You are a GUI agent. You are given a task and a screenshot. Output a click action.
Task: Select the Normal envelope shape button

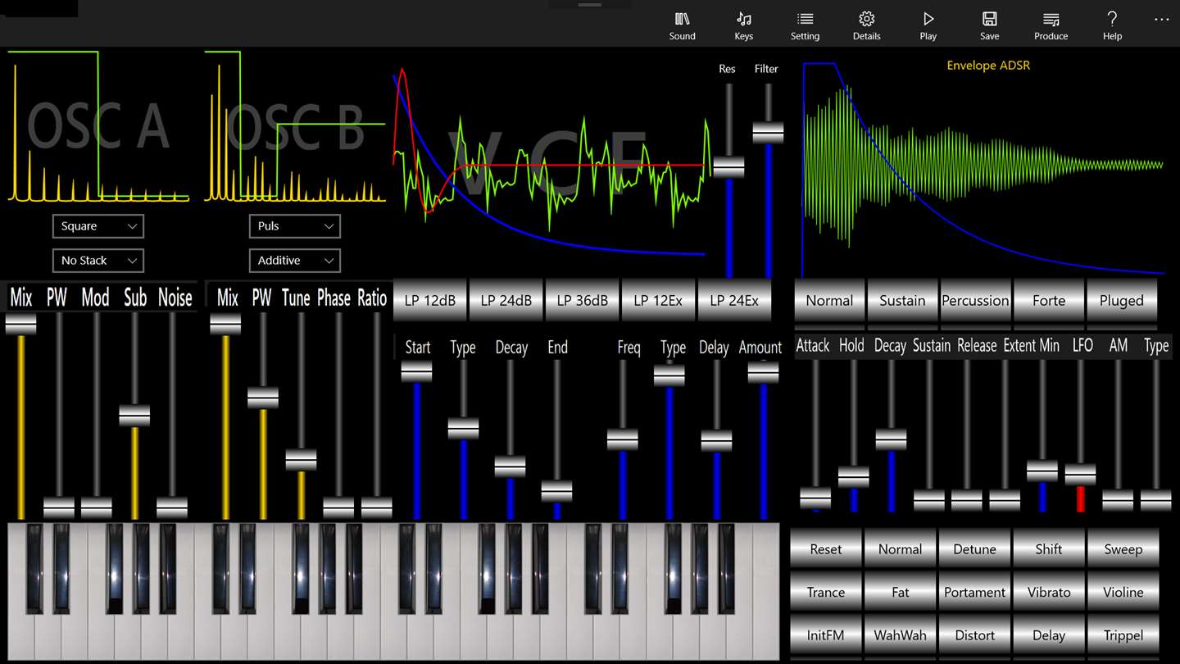coord(829,300)
